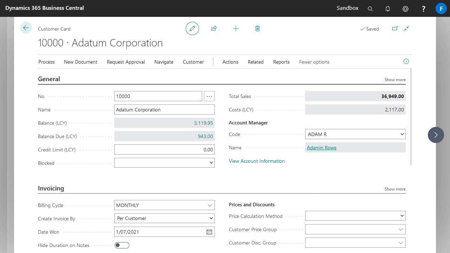Open the Navigate menu
The width and height of the screenshot is (450, 253).
point(164,62)
